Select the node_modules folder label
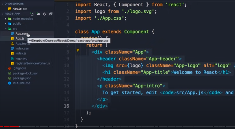 point(23,19)
